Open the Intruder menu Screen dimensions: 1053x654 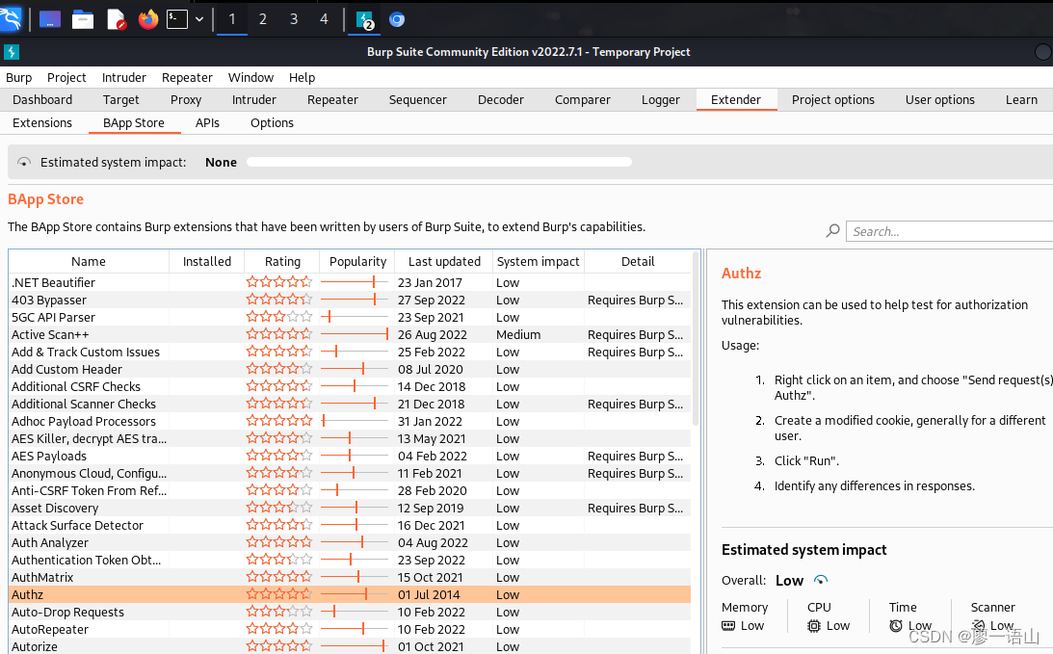click(123, 77)
